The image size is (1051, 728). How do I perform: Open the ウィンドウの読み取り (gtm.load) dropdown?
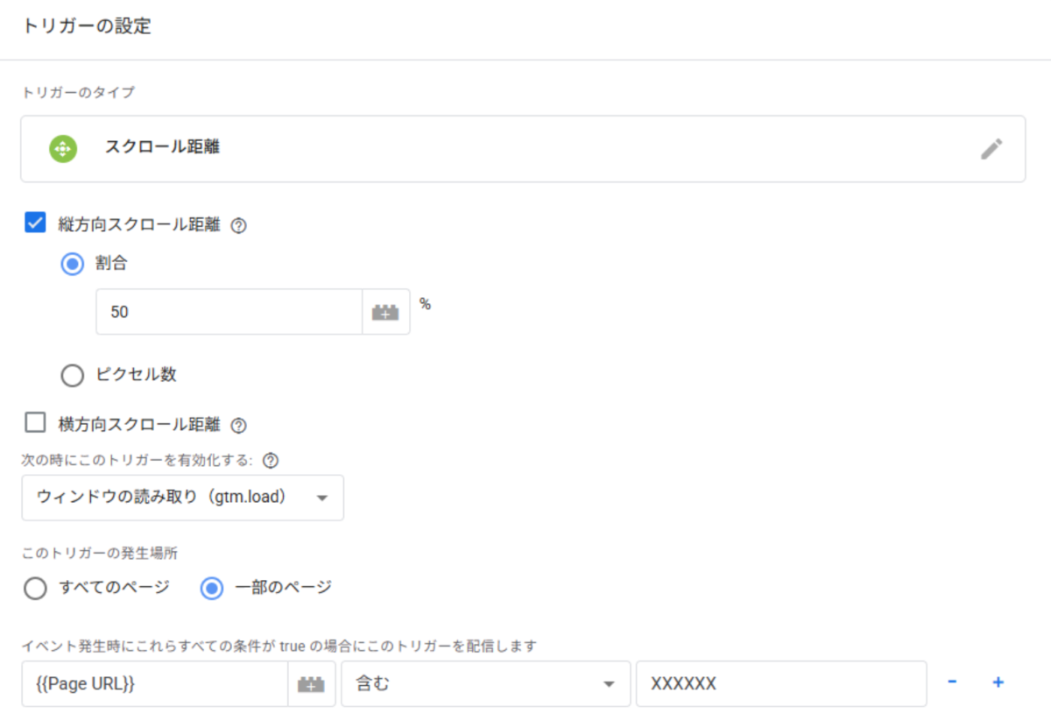tap(182, 498)
